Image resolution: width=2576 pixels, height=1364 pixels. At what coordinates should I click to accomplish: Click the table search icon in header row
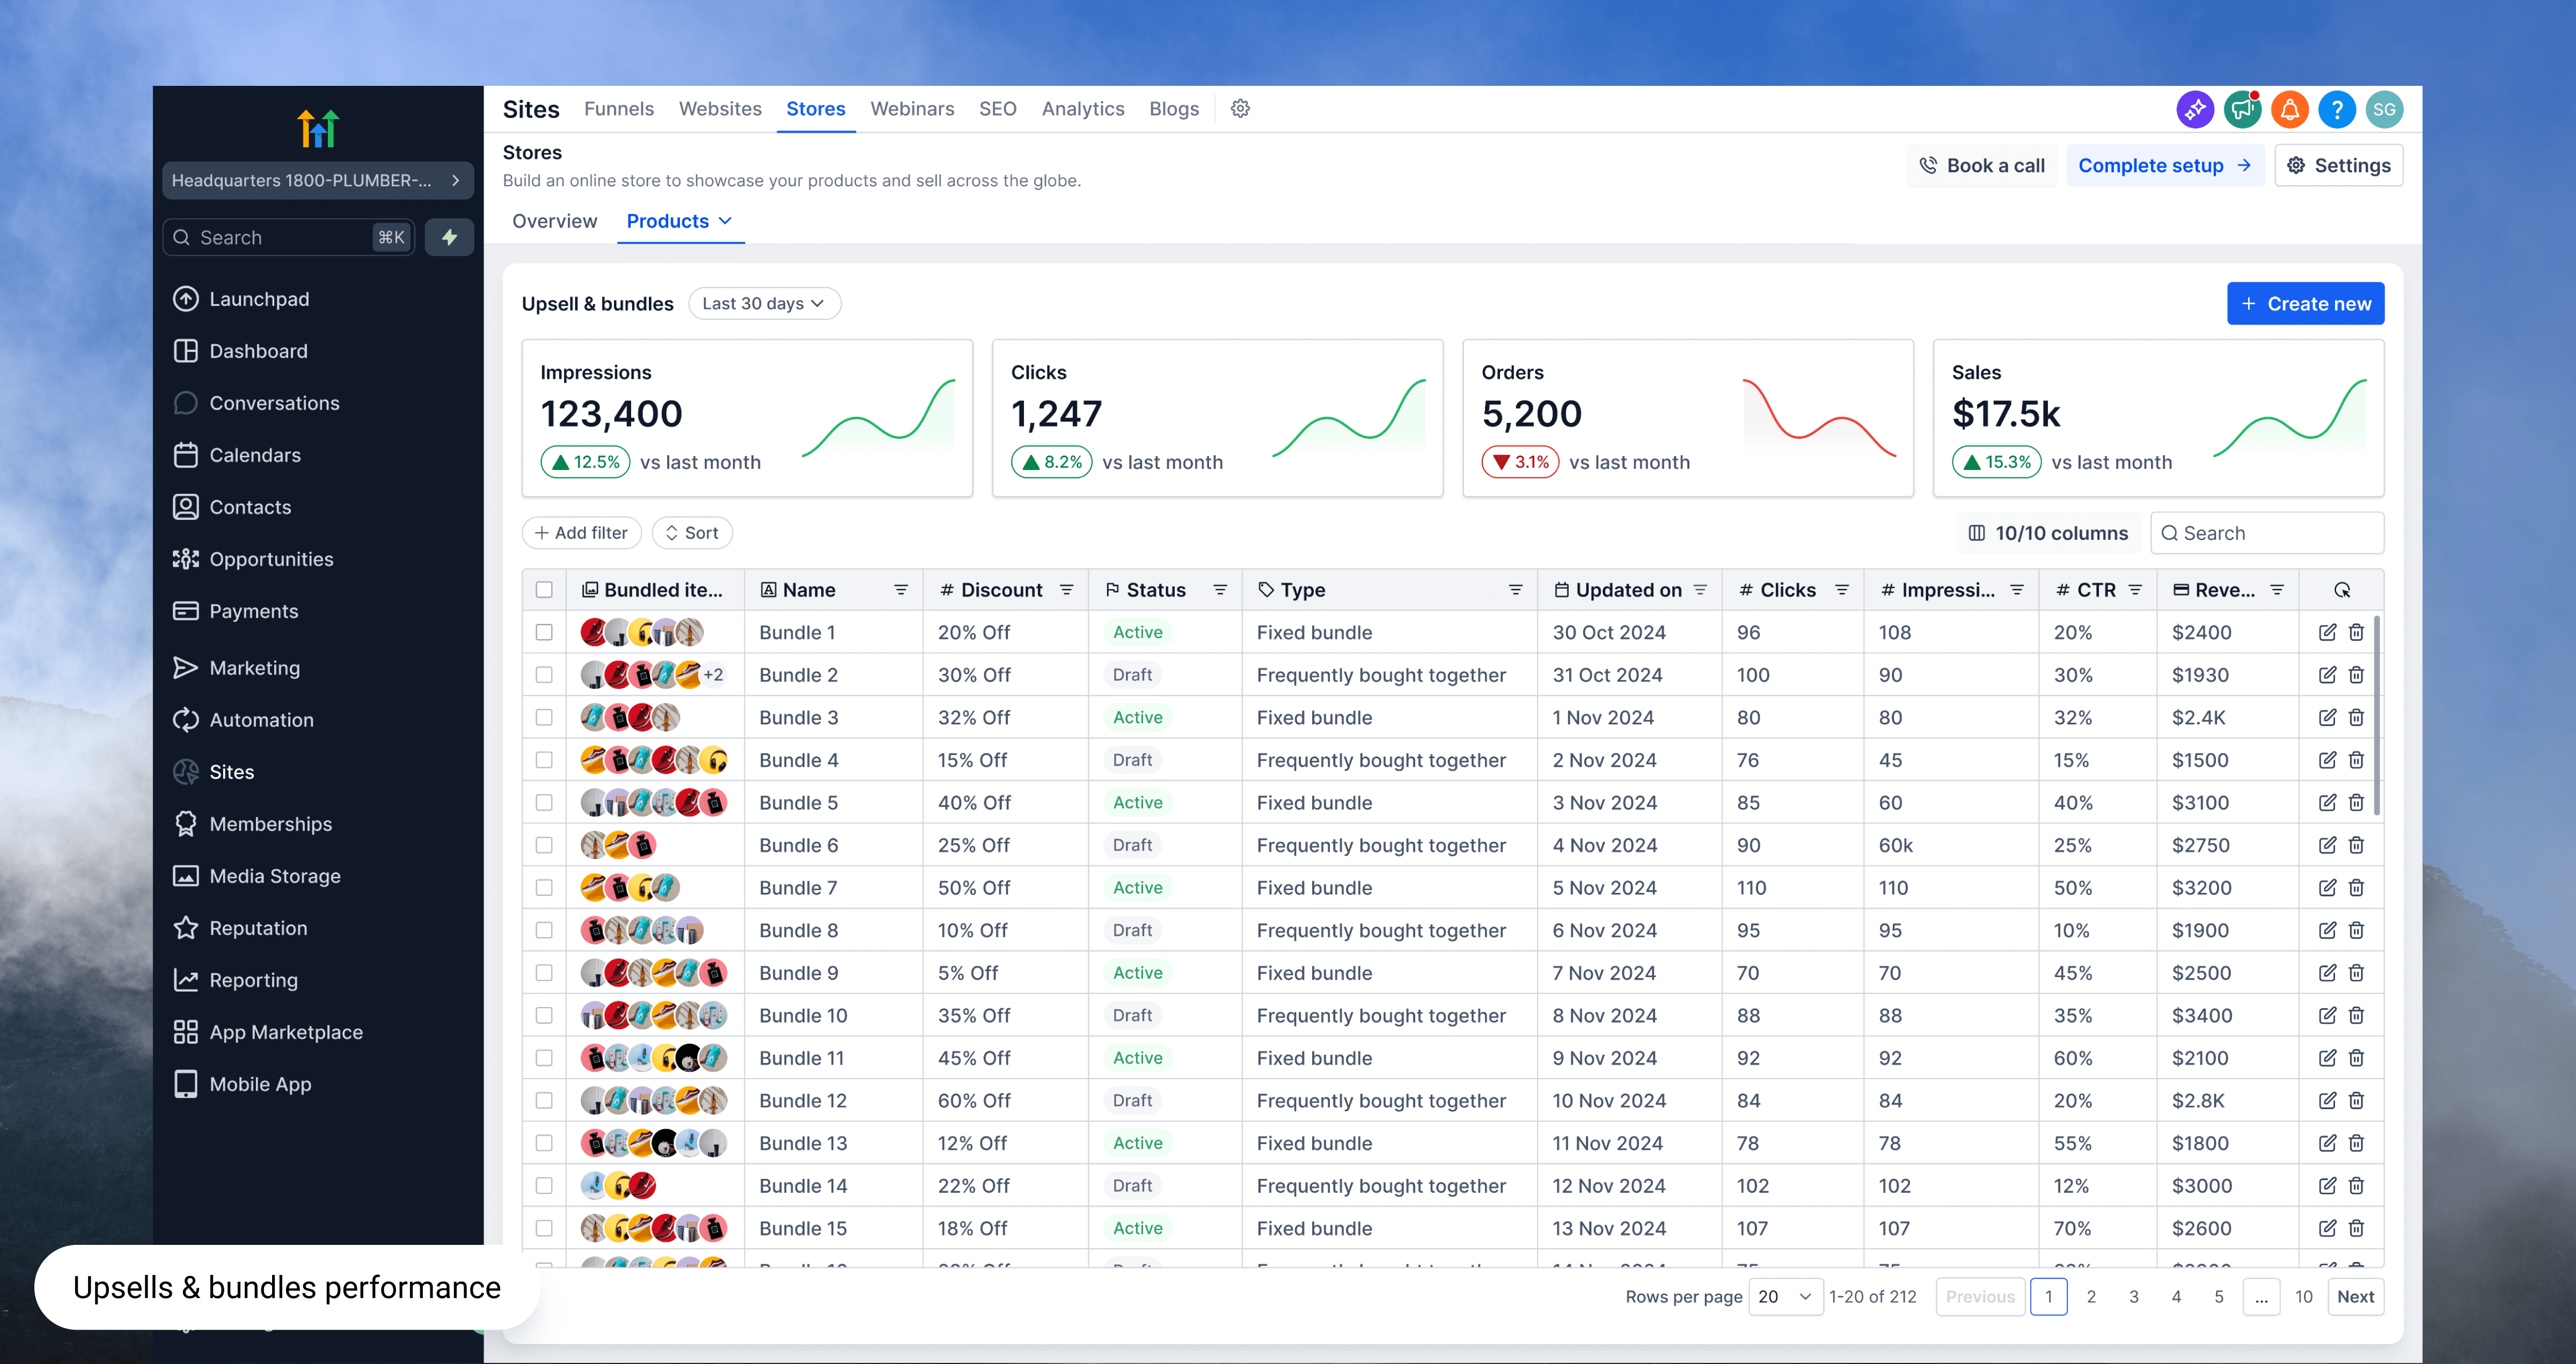(x=2341, y=590)
